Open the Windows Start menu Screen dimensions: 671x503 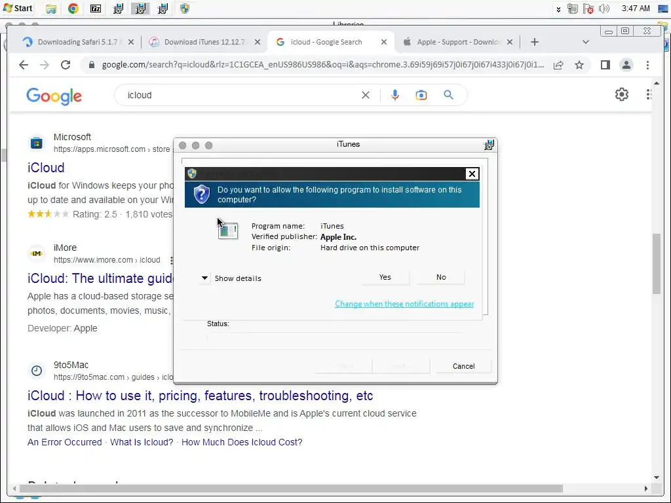(x=18, y=8)
